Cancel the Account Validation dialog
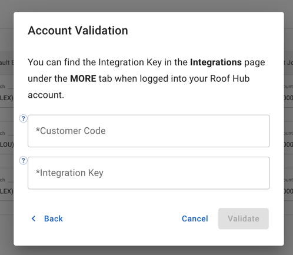 tap(195, 218)
